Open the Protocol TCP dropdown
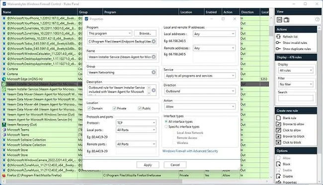This screenshot has width=323, height=185. (x=136, y=123)
